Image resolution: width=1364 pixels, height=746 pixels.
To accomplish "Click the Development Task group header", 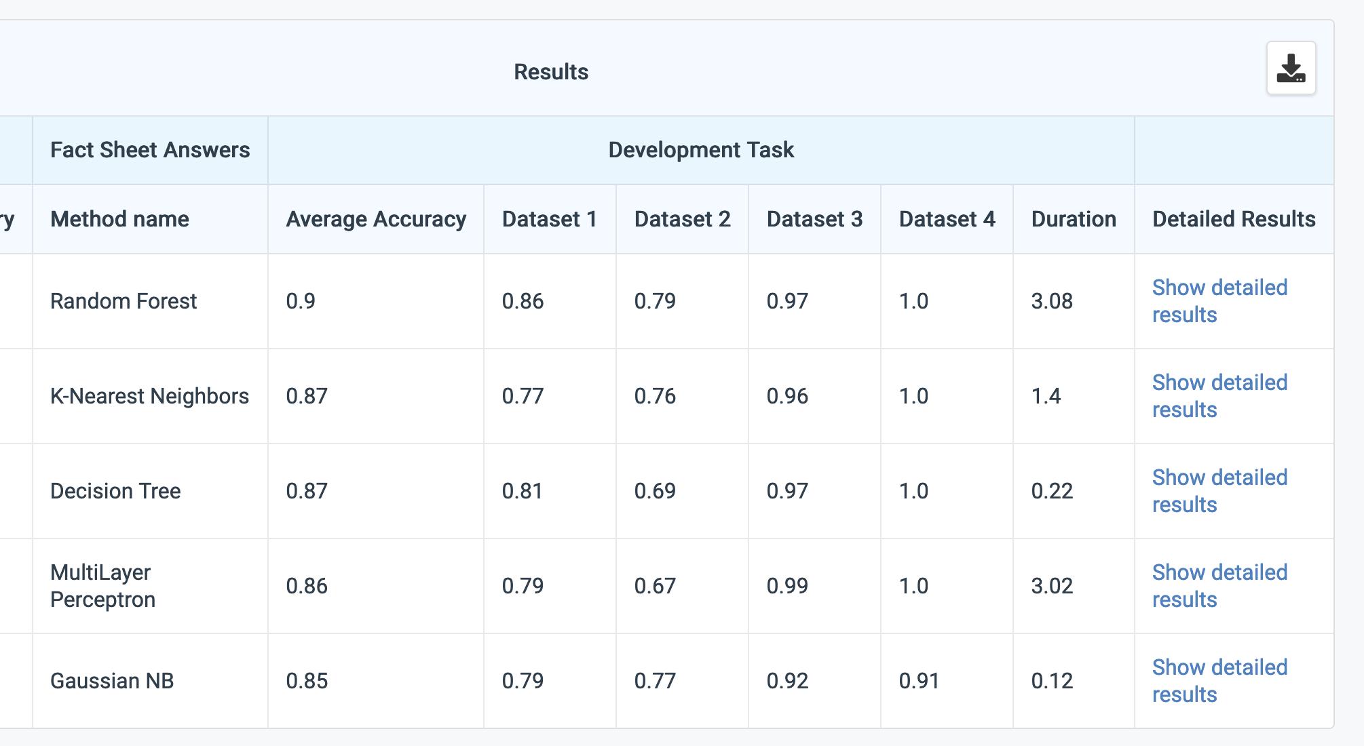I will tap(701, 150).
